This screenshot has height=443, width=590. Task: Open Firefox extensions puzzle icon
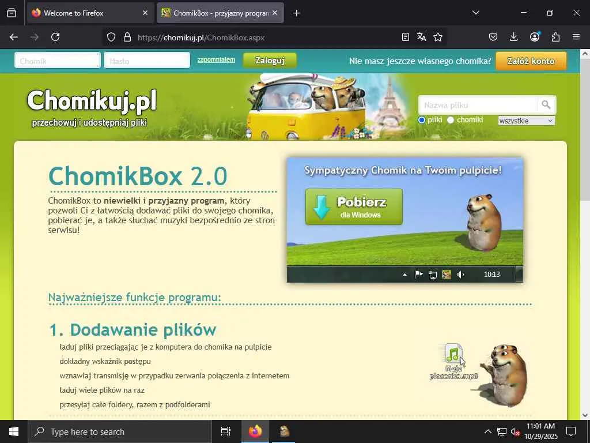[x=555, y=37]
